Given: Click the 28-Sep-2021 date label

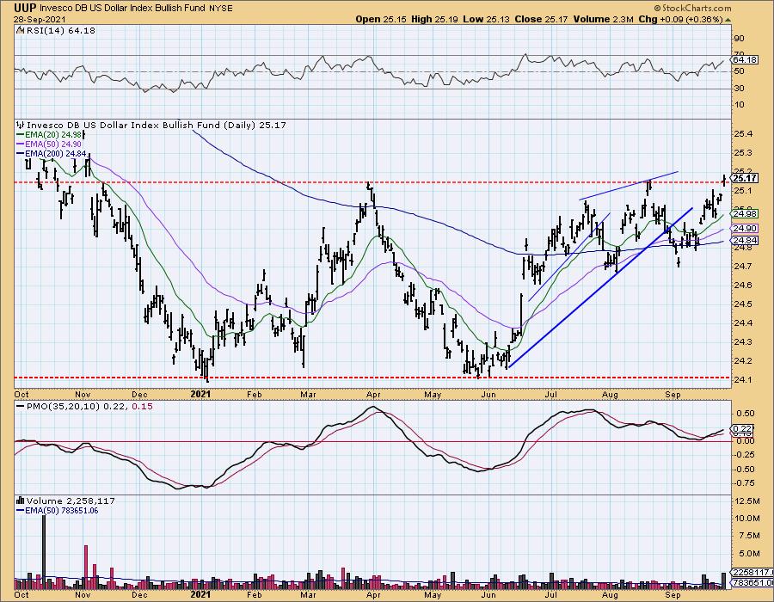Looking at the screenshot, I should coord(38,19).
